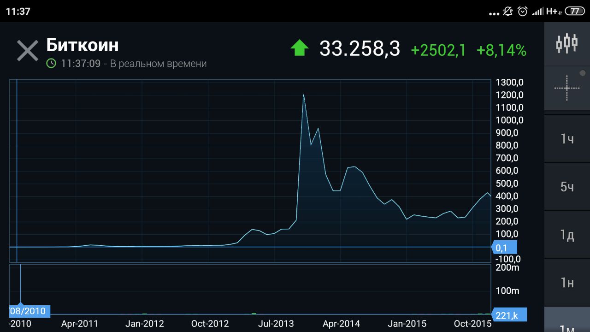Screen dimensions: 590x332
Task: Tap the green up-arrow price indicator
Action: coord(299,48)
